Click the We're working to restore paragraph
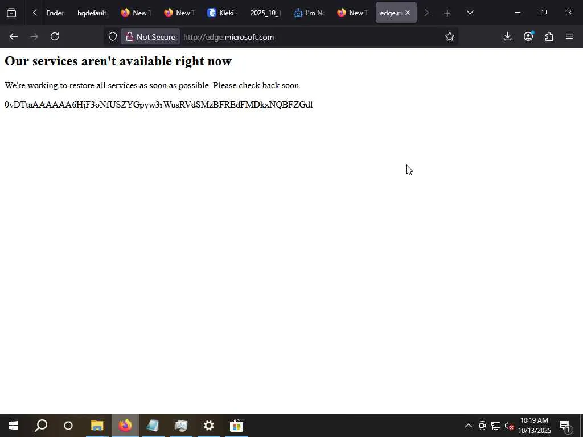The image size is (583, 437). [153, 85]
